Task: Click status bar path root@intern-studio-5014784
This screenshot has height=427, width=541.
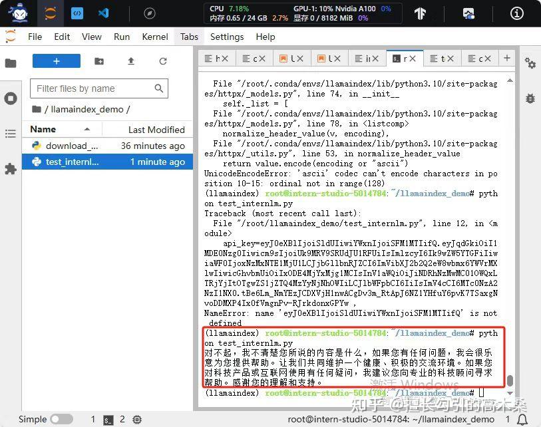Action: click(391, 420)
